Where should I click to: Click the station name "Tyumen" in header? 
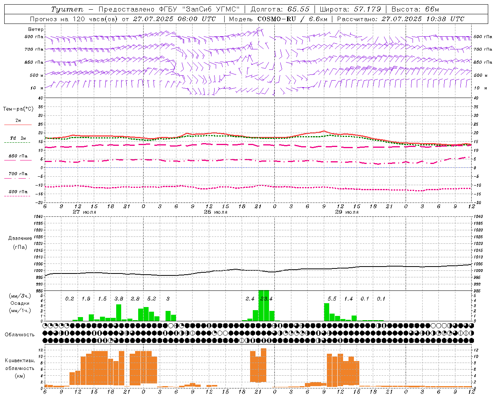point(67,9)
